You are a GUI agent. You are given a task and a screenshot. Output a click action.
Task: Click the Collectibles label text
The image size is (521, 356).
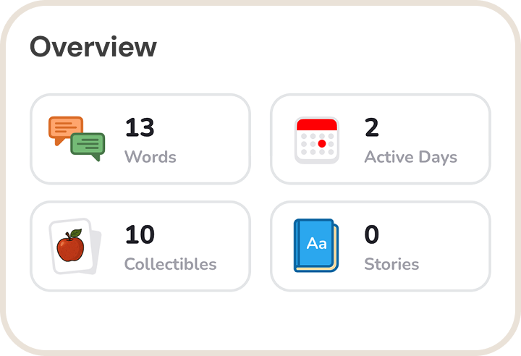coord(170,264)
